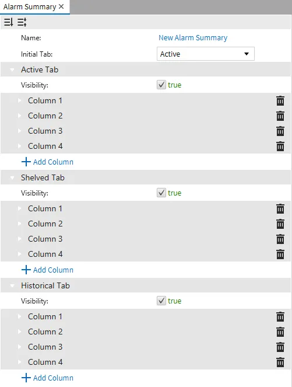This screenshot has height=387, width=292.
Task: Open the Initial Tab dropdown
Action: [x=206, y=54]
